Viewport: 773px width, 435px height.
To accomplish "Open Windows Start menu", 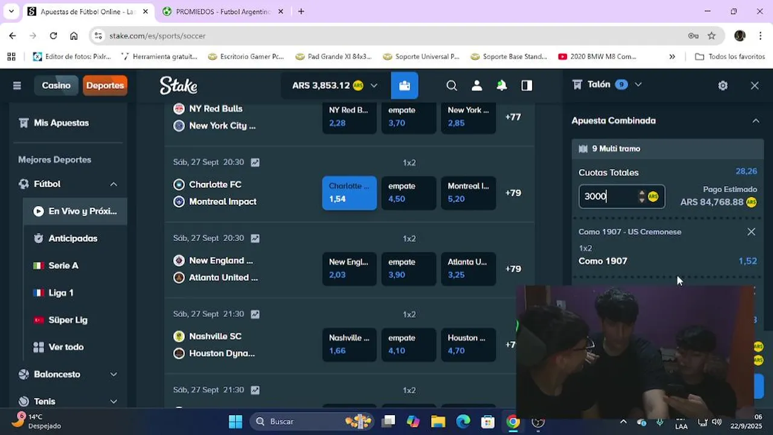I will (236, 421).
